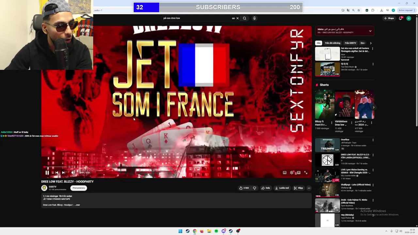The width and height of the screenshot is (418, 235).
Task: Click the Dela share button
Action: pos(265,188)
